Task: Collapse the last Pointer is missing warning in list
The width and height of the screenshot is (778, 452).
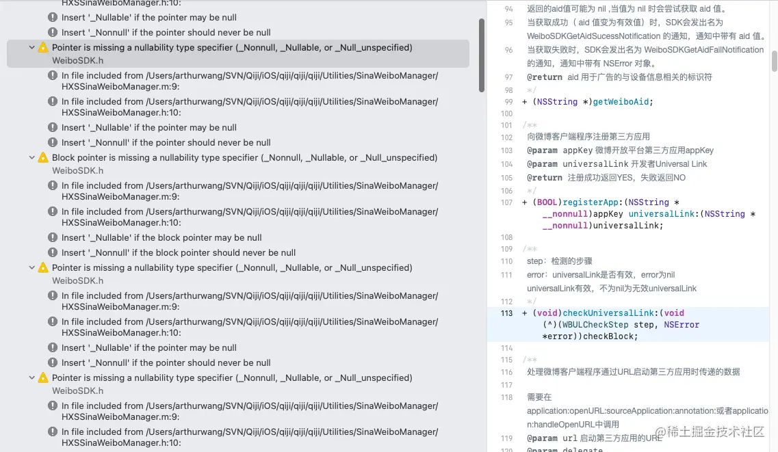Action: coord(31,377)
